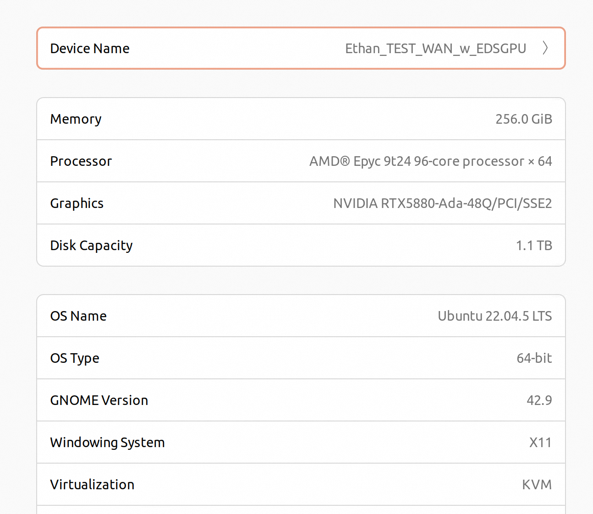Select the 42.9 GNOME version value
The image size is (593, 514).
tap(539, 400)
